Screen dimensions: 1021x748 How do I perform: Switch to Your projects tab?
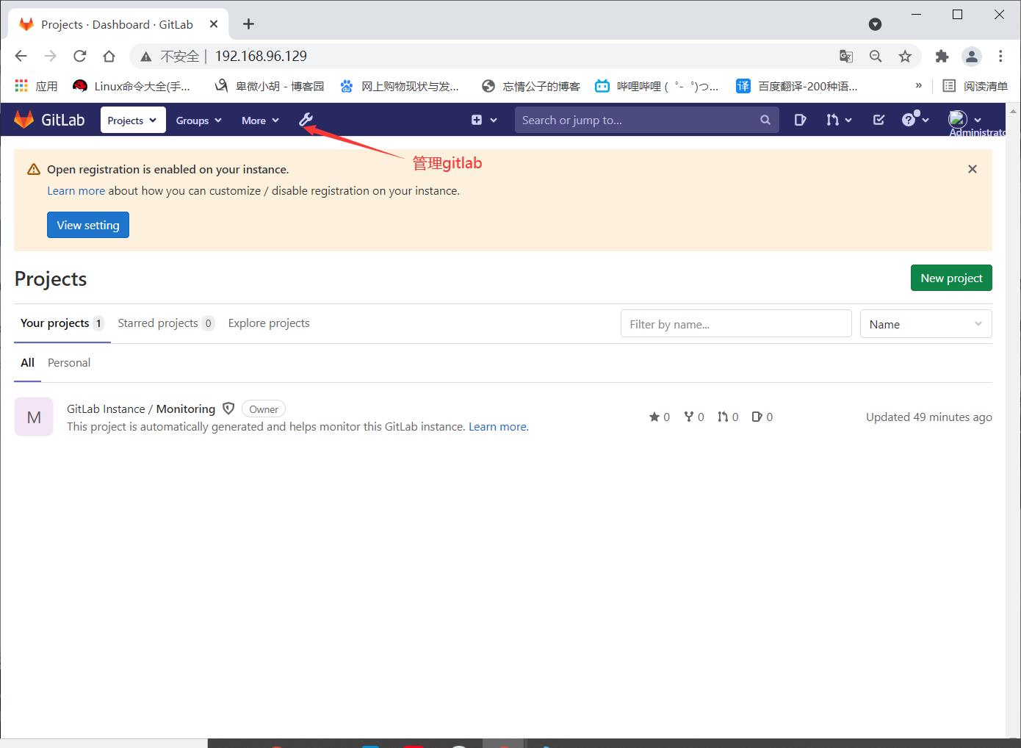coord(62,323)
